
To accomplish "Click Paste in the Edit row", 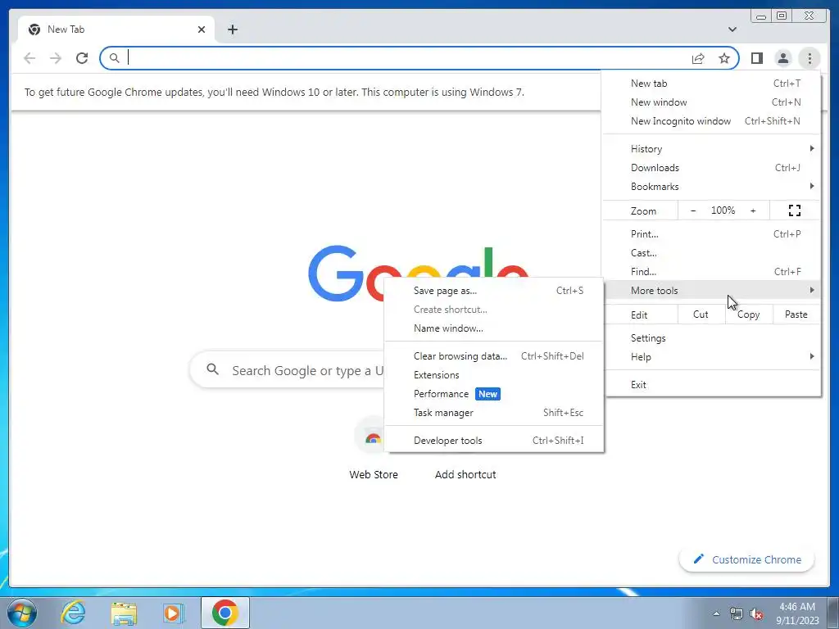I will [x=796, y=314].
